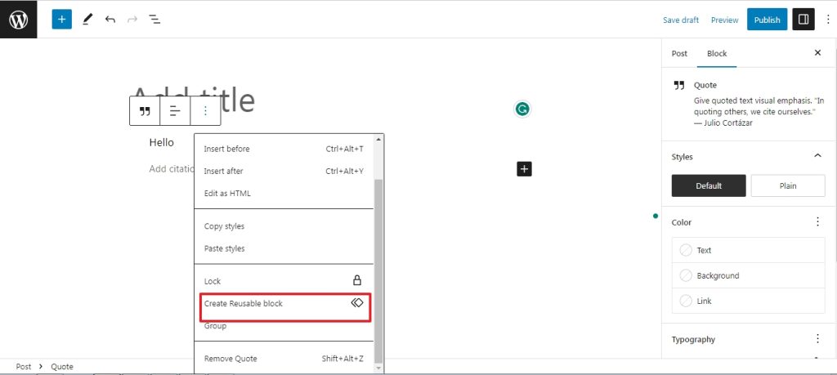
Task: Toggle the Settings sidebar panel icon
Action: [803, 20]
